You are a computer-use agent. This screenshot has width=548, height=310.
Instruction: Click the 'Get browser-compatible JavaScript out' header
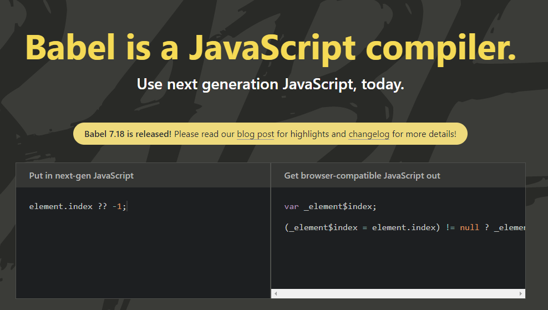[362, 175]
